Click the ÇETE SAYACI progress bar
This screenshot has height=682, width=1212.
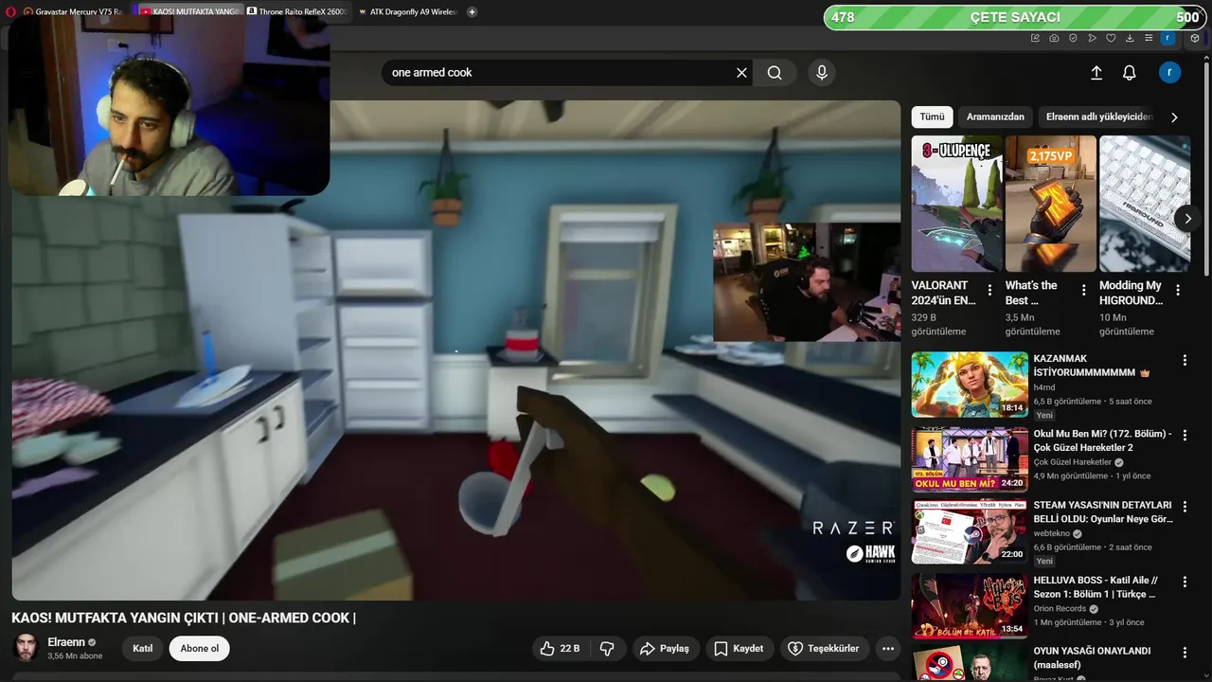tap(1014, 17)
